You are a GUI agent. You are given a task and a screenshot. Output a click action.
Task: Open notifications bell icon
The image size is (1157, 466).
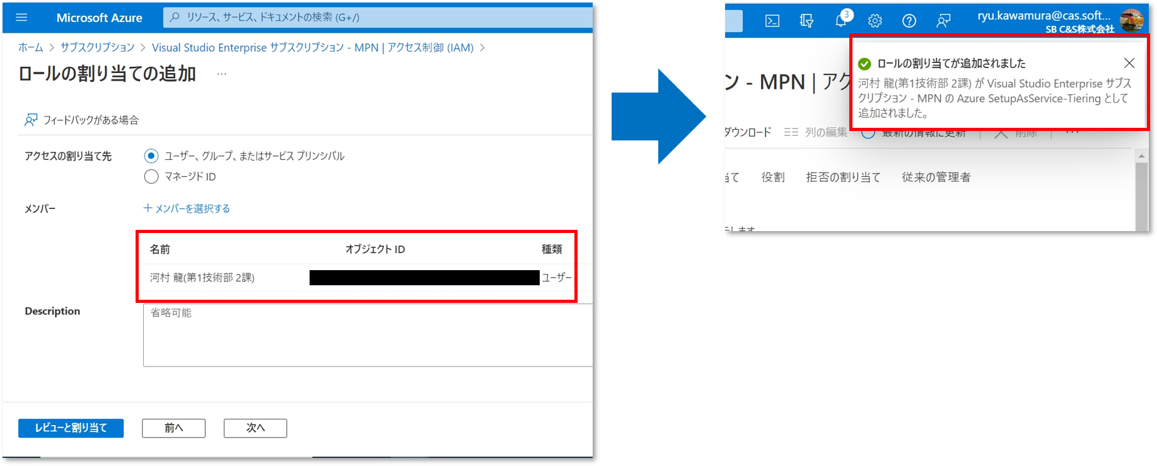click(841, 20)
